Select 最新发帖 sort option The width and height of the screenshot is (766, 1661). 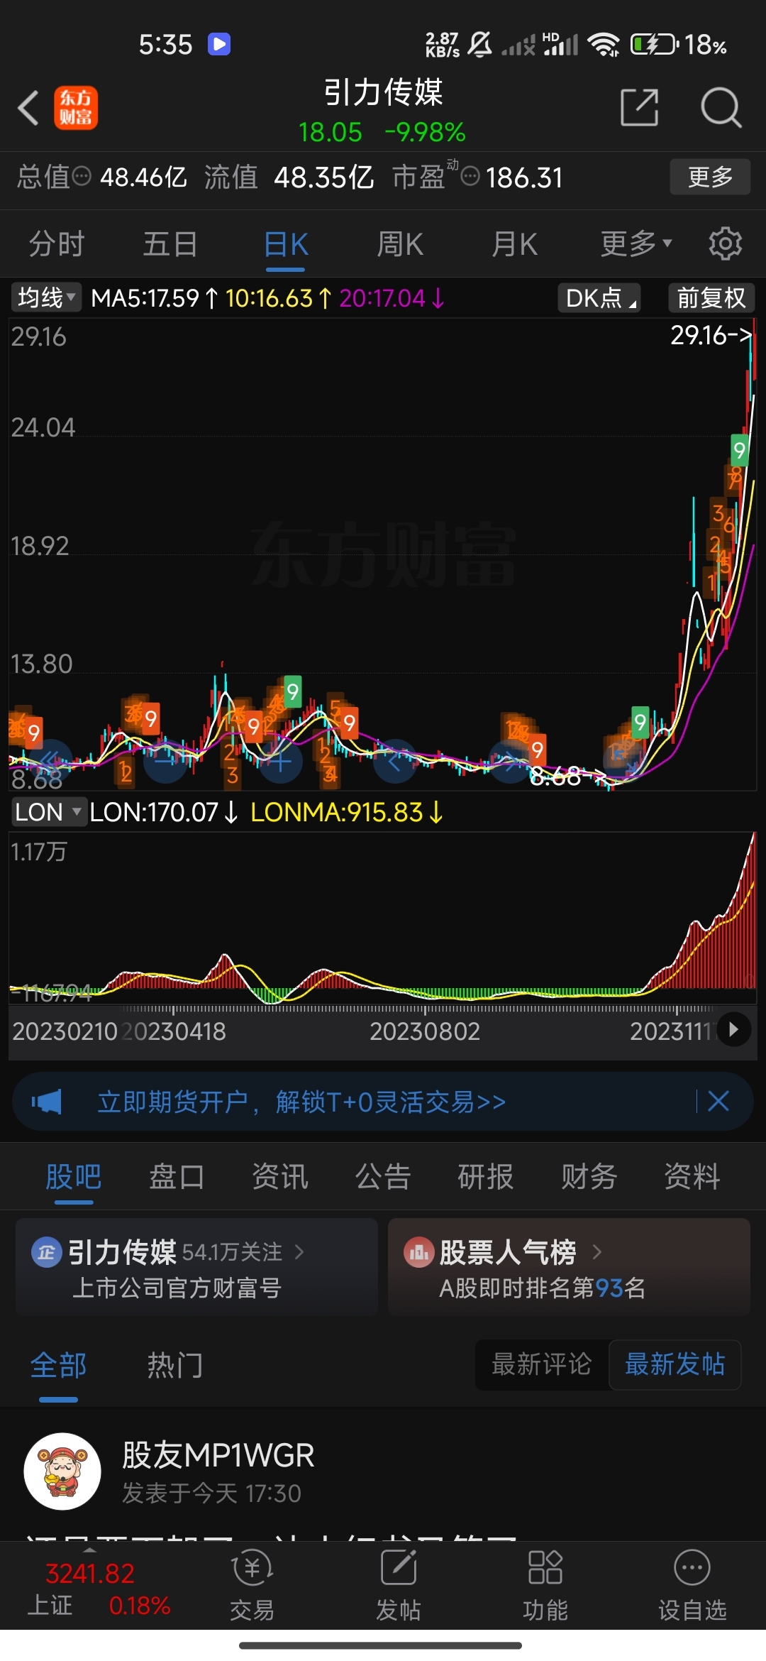[x=675, y=1364]
